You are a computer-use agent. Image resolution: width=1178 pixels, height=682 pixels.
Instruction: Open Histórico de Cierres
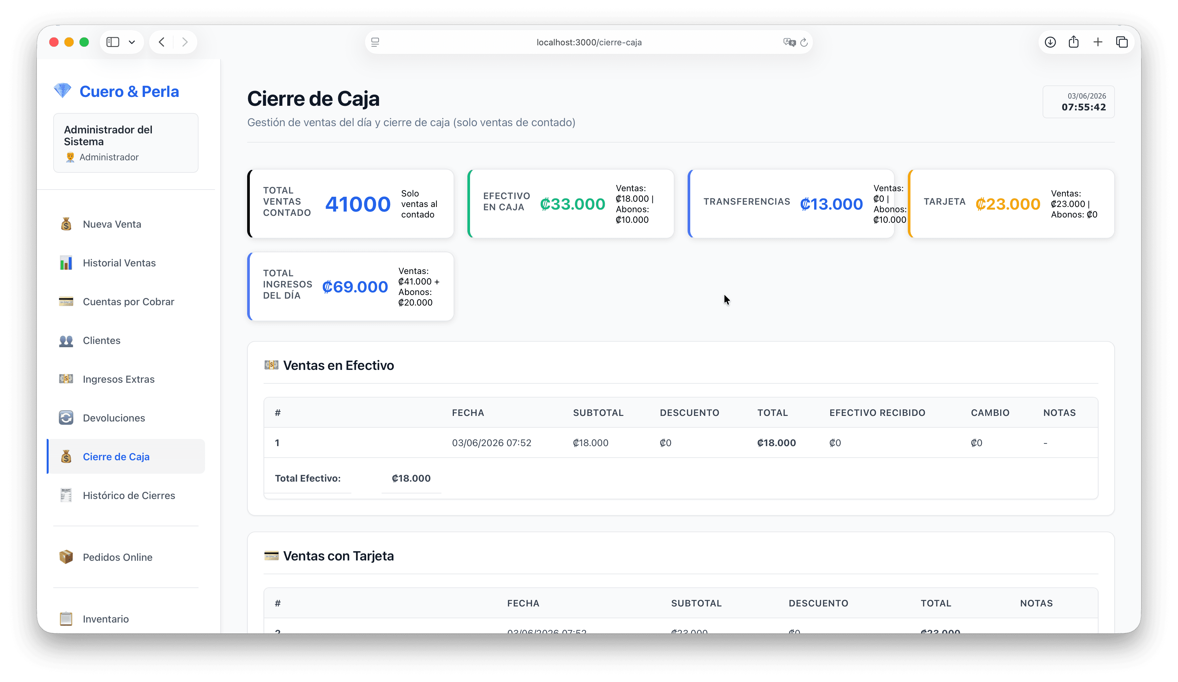point(126,496)
